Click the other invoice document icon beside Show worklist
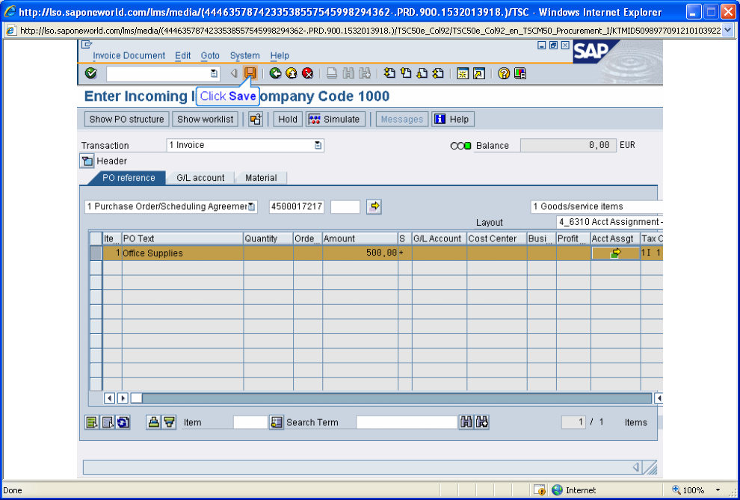This screenshot has width=740, height=500. [x=256, y=120]
